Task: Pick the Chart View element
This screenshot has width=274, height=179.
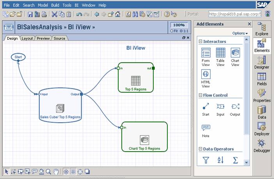Action: 235,53
